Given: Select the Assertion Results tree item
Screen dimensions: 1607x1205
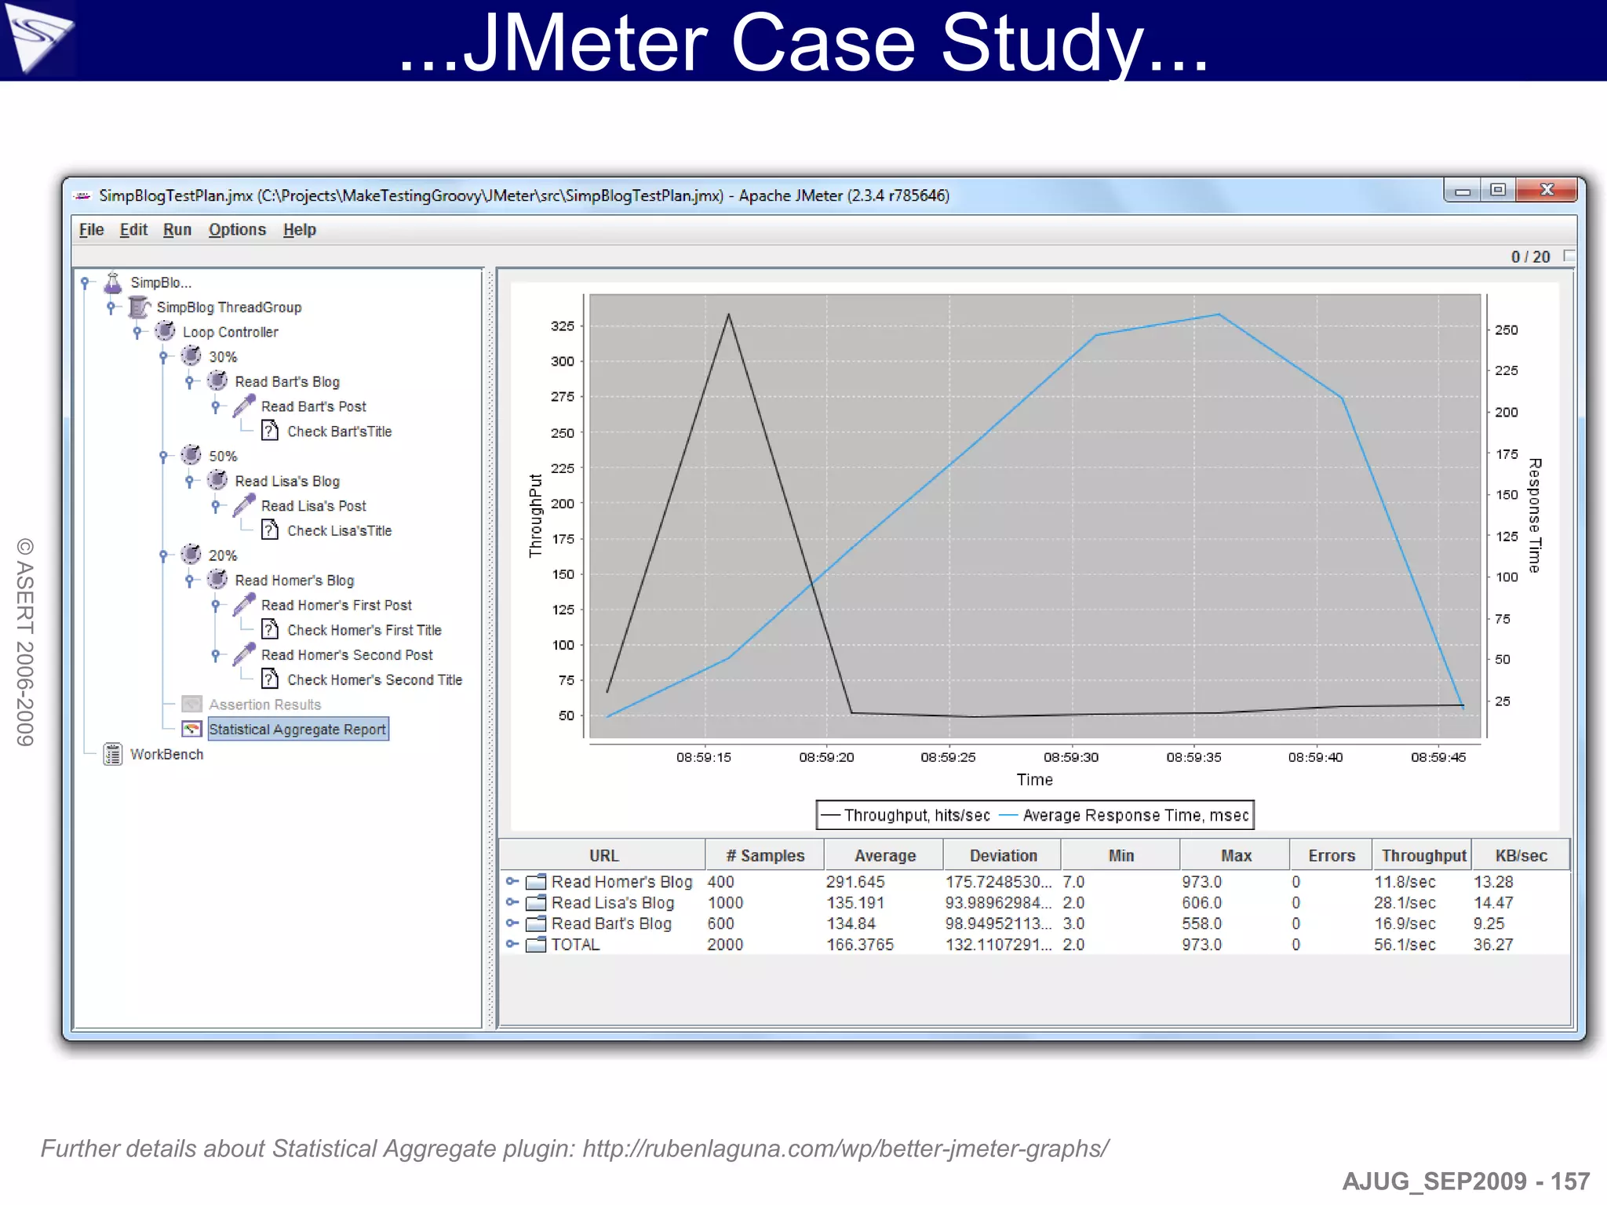Looking at the screenshot, I should point(264,704).
